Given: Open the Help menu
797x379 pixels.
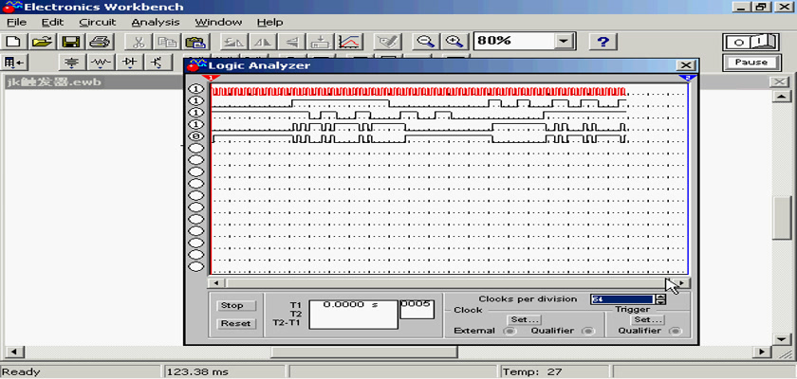Looking at the screenshot, I should (x=269, y=23).
